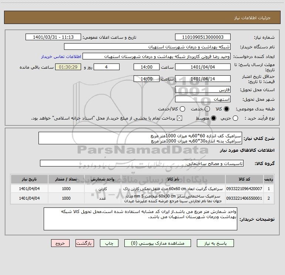Click quantity 1000 in row 1

coord(66,189)
